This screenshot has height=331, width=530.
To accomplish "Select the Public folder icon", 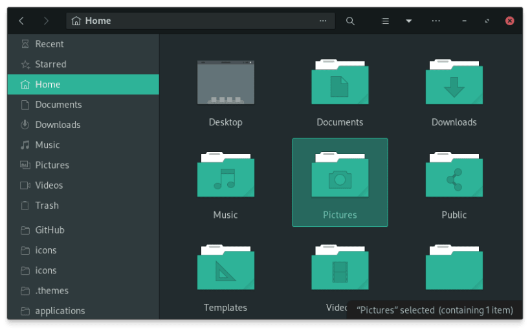I will pos(454,175).
